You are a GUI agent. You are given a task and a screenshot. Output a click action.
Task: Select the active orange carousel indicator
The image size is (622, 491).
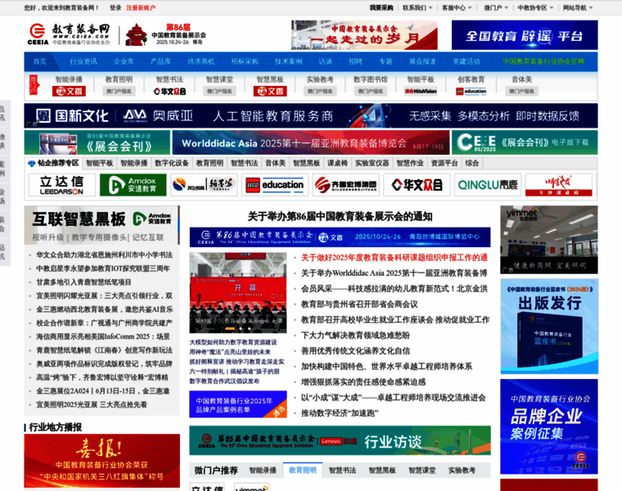pyautogui.click(x=230, y=328)
